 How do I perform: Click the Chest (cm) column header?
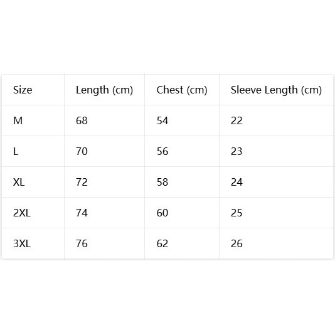click(x=181, y=90)
